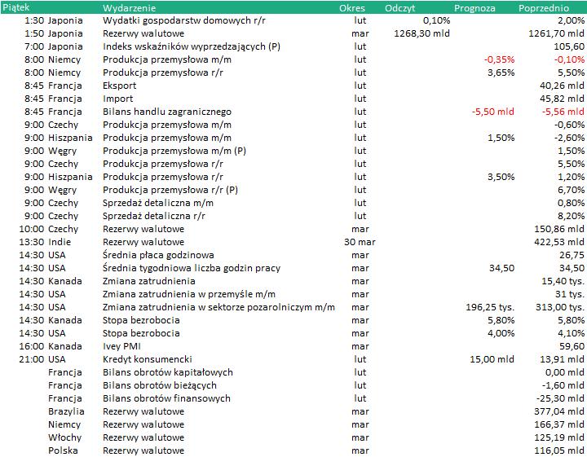The image size is (587, 457).
Task: Click 'Bilans obrotów kapitałowych' event
Action: pos(168,372)
